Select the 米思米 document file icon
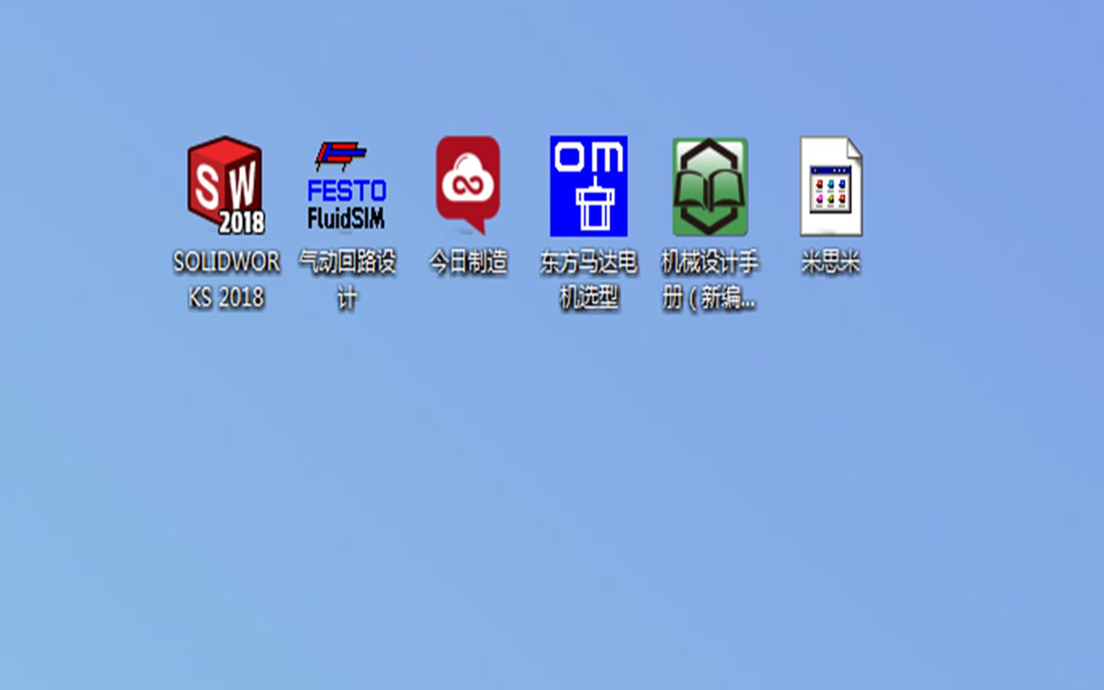The height and width of the screenshot is (690, 1104). click(x=831, y=186)
